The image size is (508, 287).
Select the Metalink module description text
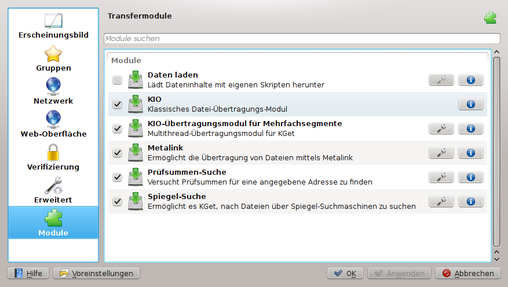[250, 157]
